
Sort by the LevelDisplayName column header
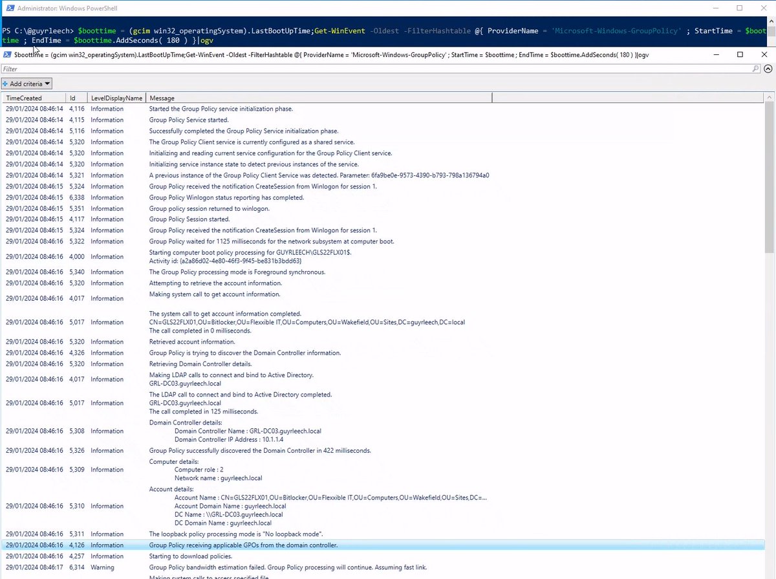(x=116, y=98)
